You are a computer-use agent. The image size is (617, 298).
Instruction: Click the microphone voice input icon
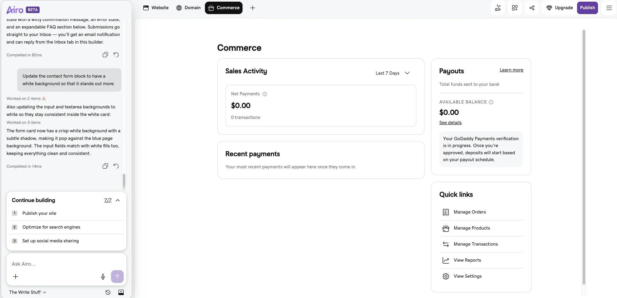tap(103, 277)
